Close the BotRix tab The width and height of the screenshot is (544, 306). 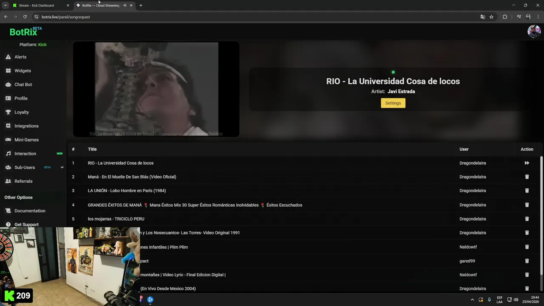pyautogui.click(x=131, y=6)
